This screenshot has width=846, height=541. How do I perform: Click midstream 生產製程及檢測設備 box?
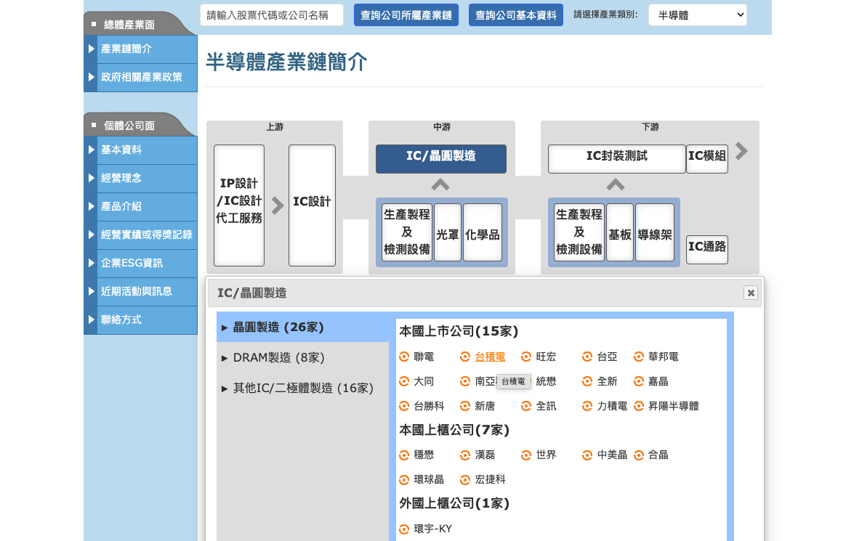(x=407, y=232)
